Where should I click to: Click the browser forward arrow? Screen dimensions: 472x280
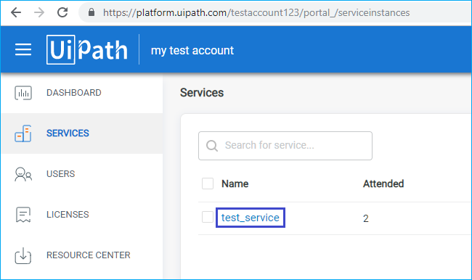[39, 12]
